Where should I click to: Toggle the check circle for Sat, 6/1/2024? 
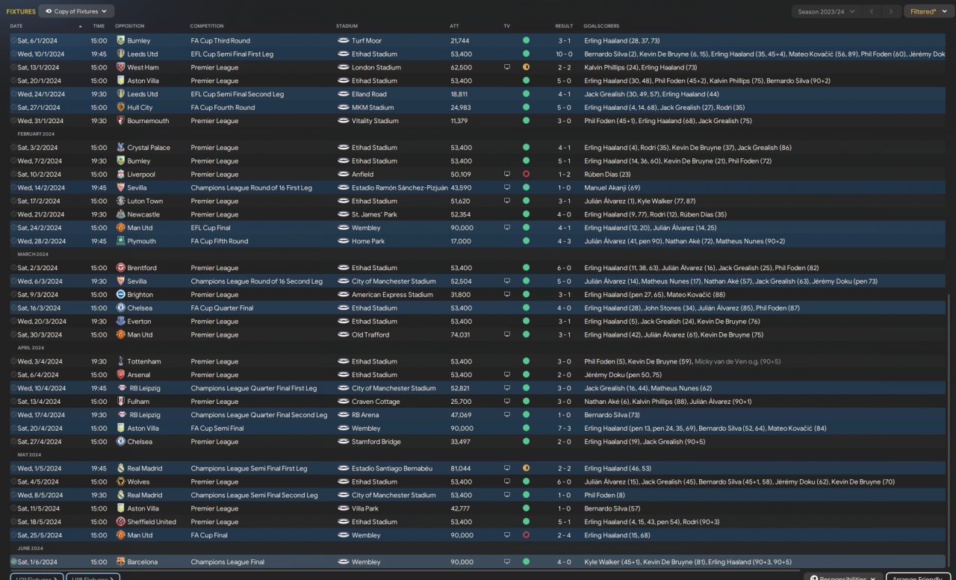(13, 41)
